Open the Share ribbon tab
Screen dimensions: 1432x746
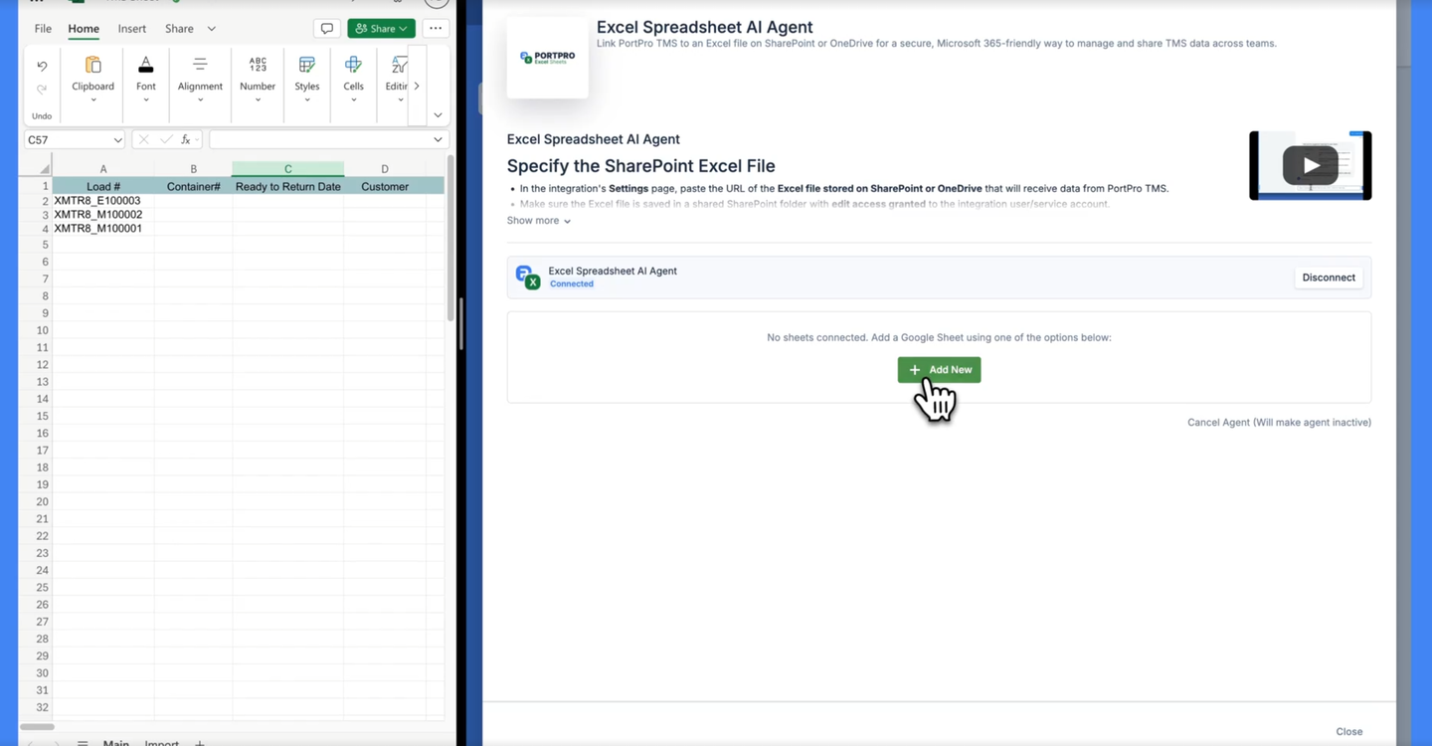pyautogui.click(x=179, y=29)
